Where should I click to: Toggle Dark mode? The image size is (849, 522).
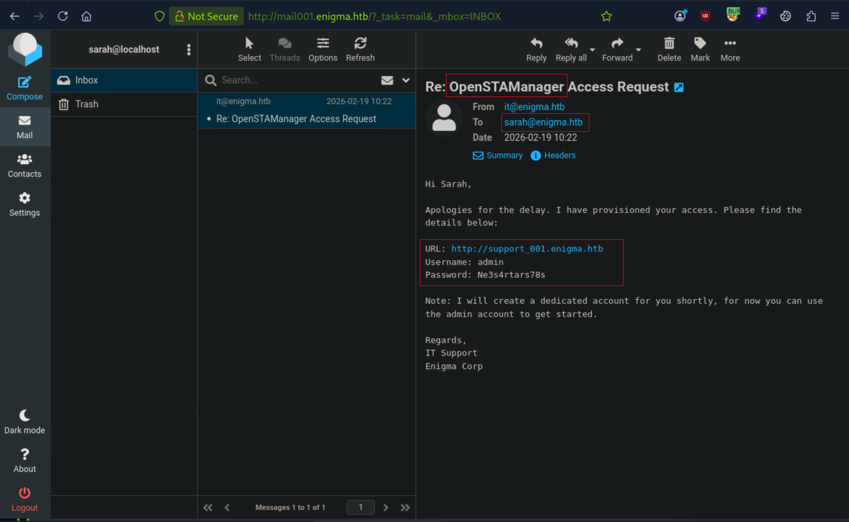(x=24, y=422)
